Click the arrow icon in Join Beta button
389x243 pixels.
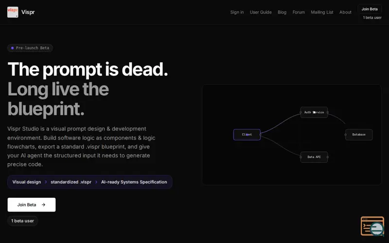[43, 205]
